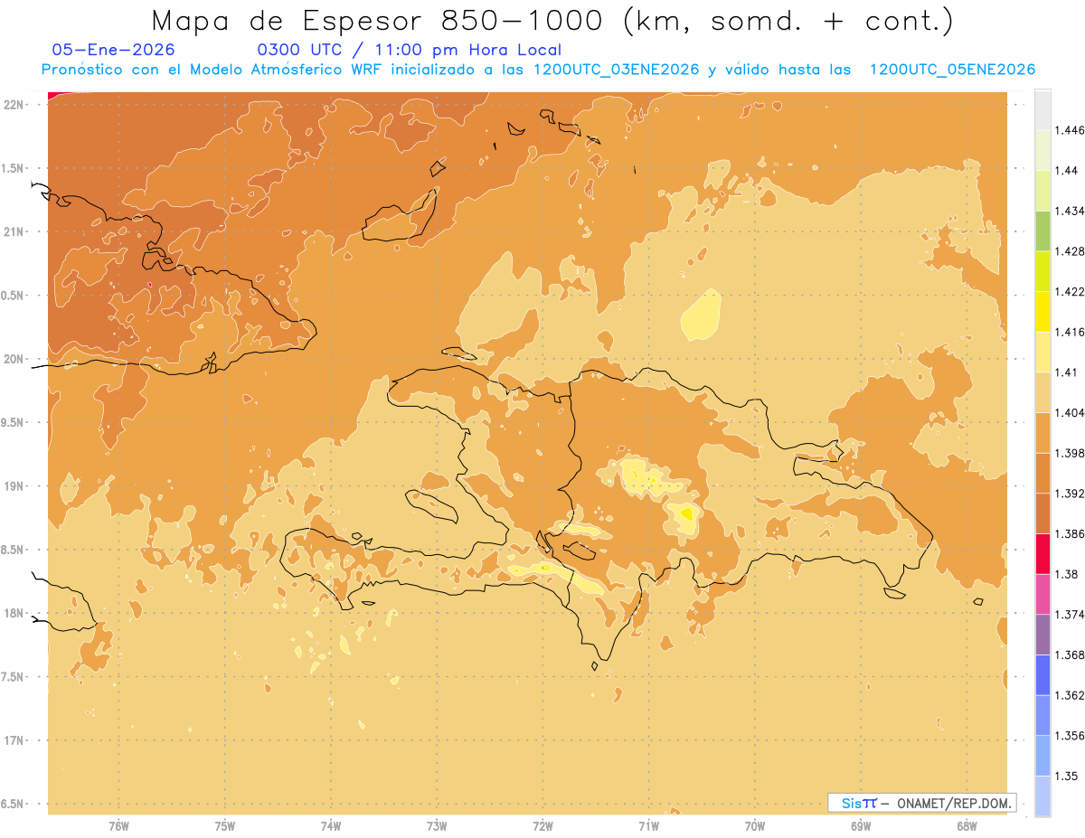Click the light gray legend band above 1.446
Image resolution: width=1085 pixels, height=838 pixels.
tap(1043, 109)
